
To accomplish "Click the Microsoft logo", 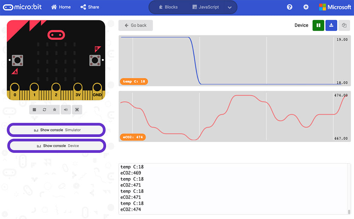I will 335,7.
